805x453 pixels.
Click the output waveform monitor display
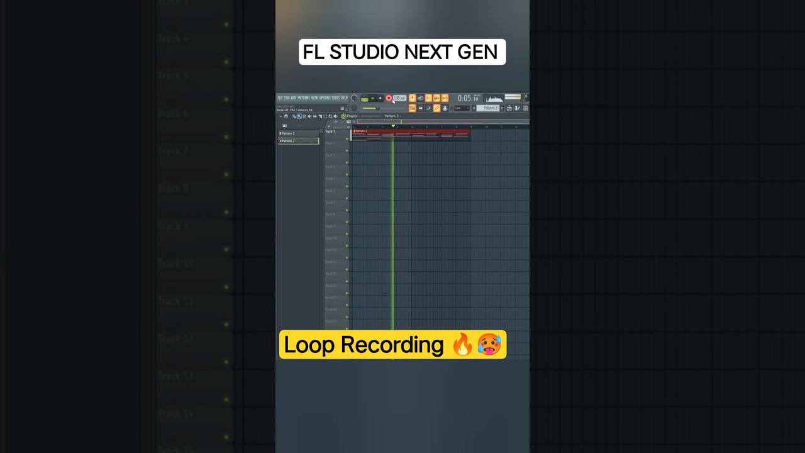[x=494, y=99]
